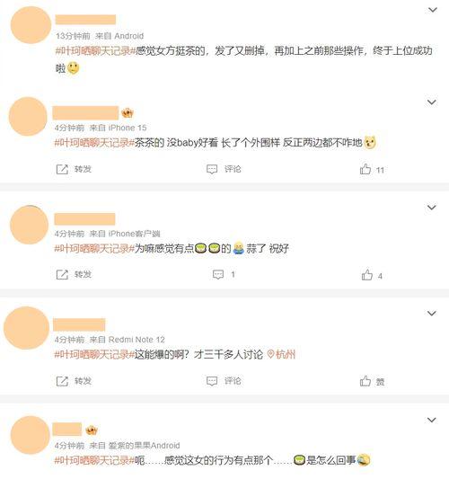Expand options chevron on iPhone客户端 post
The image size is (449, 479).
pos(432,208)
